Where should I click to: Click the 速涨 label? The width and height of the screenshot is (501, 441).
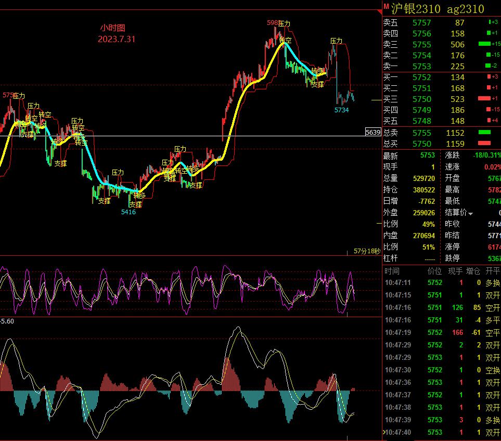(x=452, y=167)
